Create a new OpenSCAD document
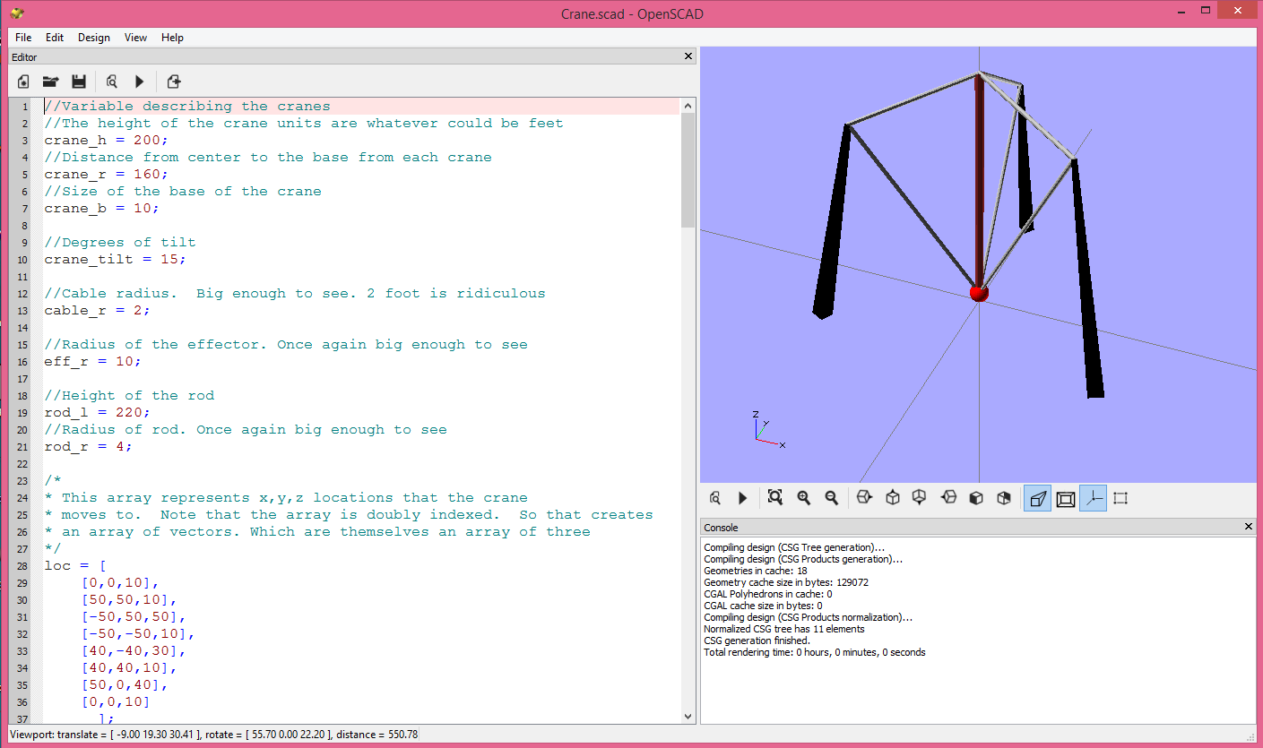1263x748 pixels. coord(22,82)
